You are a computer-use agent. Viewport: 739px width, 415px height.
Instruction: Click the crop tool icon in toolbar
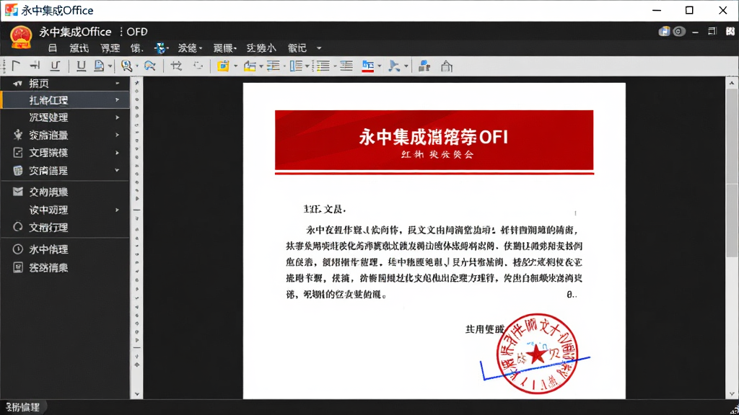176,66
